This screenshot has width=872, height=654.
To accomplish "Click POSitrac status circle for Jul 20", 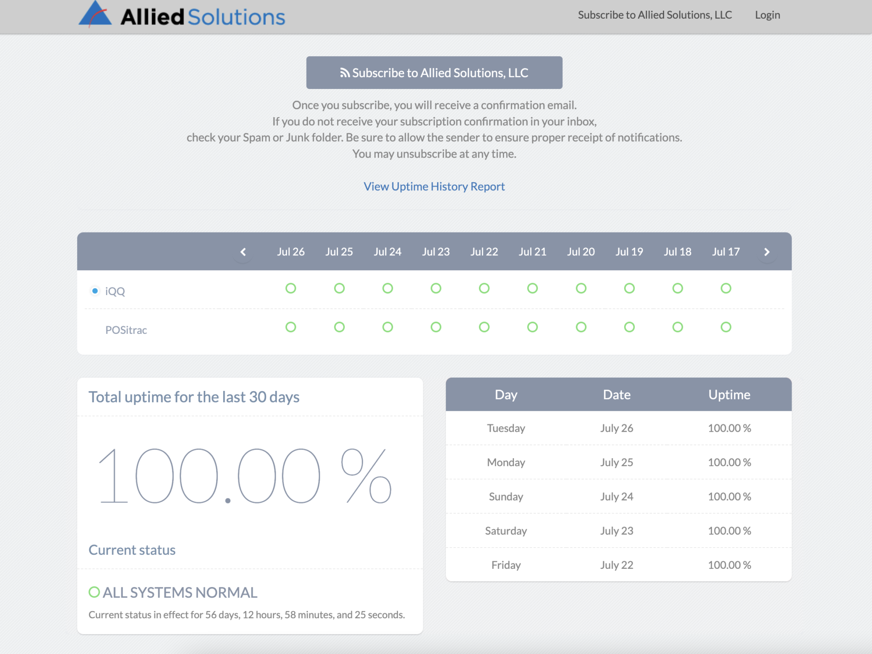I will tap(581, 327).
